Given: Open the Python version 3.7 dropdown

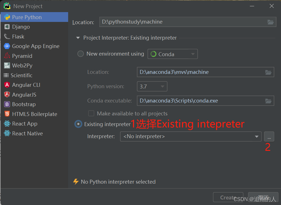Looking at the screenshot, I should point(152,86).
